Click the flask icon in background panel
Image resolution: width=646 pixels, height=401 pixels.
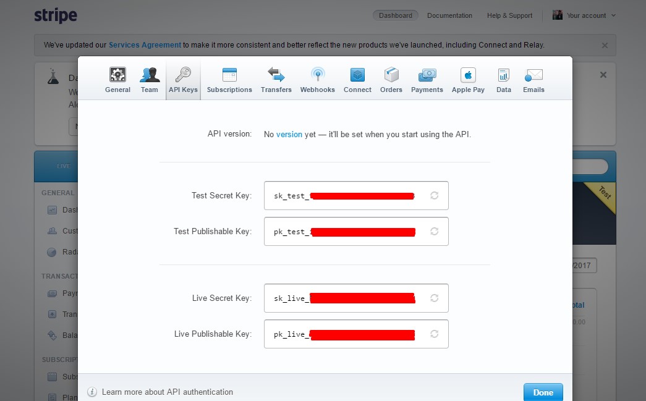click(53, 77)
